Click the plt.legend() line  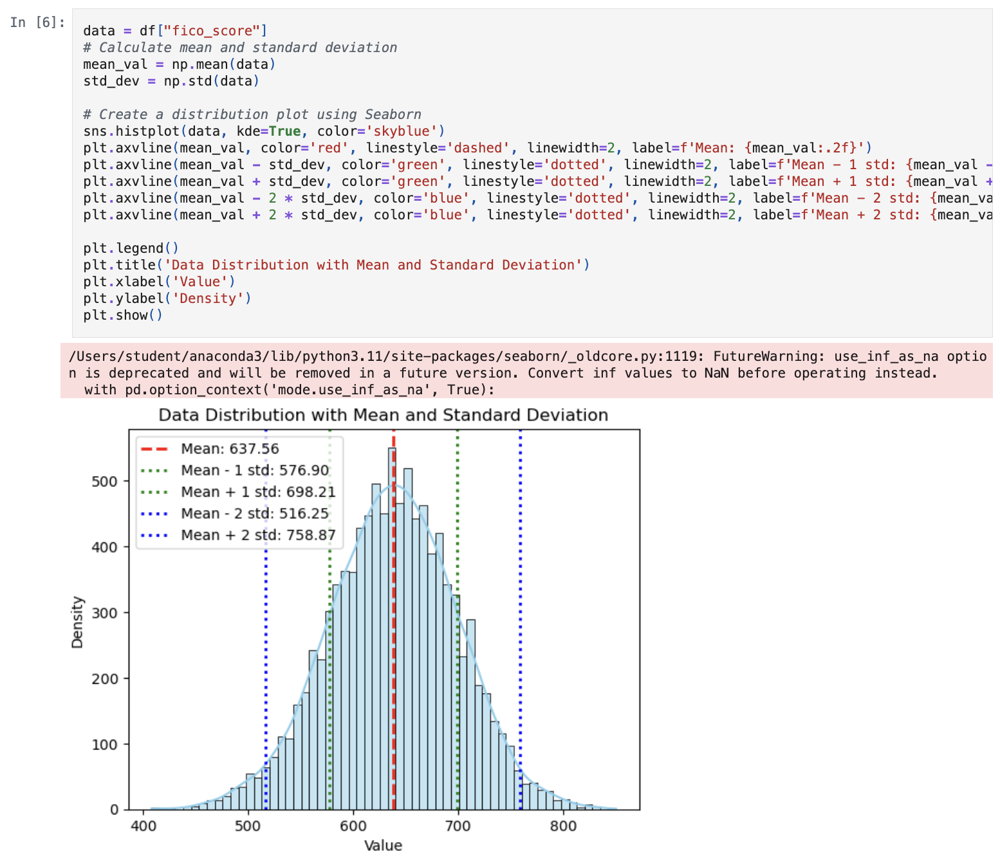(x=131, y=248)
